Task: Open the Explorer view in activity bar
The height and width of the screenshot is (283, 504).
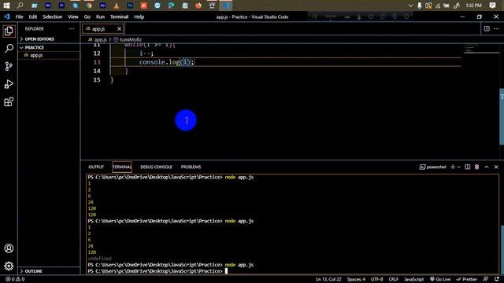Action: [x=9, y=31]
